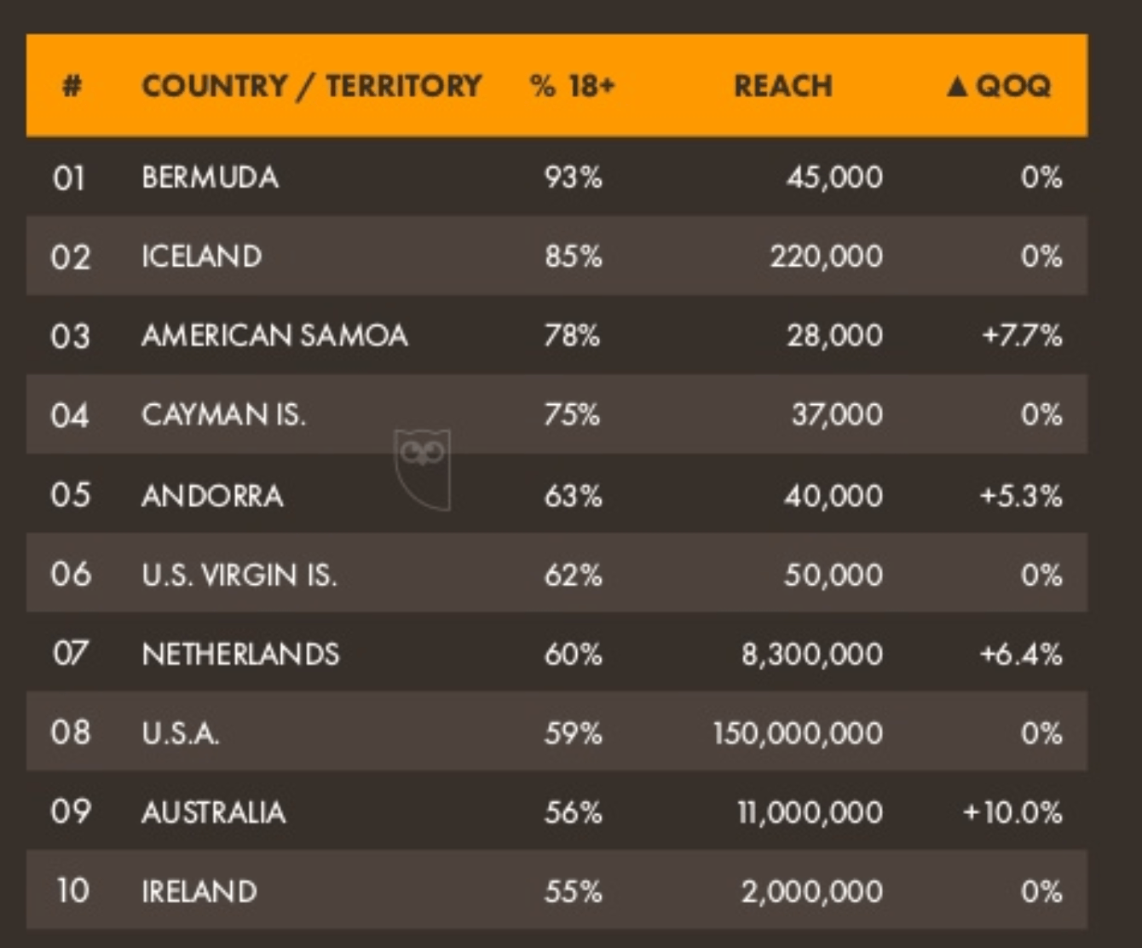Select the Bermuda row name
Image resolution: width=1142 pixels, height=948 pixels.
point(210,177)
